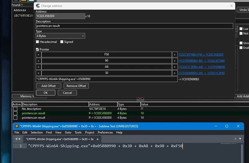Image resolution: width=249 pixels, height=163 pixels.
Task: Open the Goto menu in Sublime Text
Action: [x=68, y=133]
